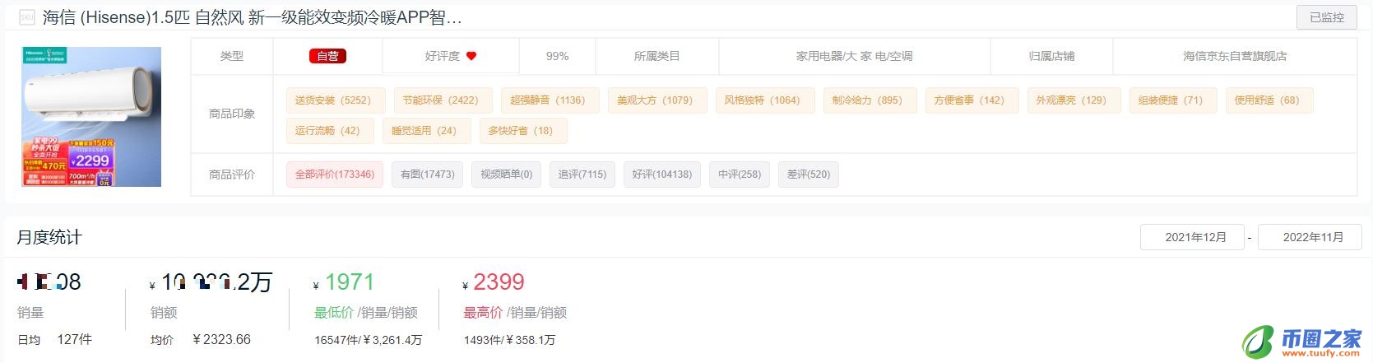Show 中评(258) reviews

(740, 175)
